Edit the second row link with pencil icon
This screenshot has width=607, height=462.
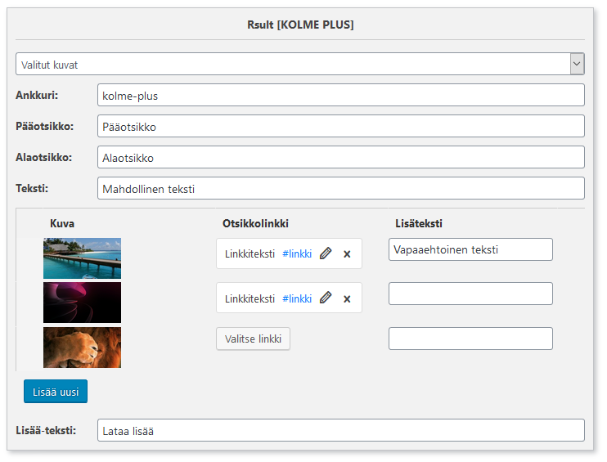point(326,298)
